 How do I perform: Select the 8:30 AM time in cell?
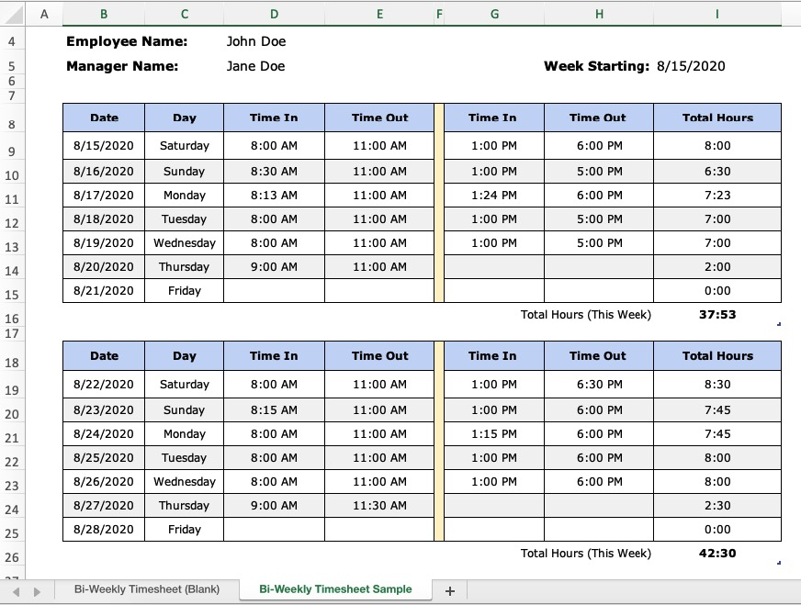(274, 171)
